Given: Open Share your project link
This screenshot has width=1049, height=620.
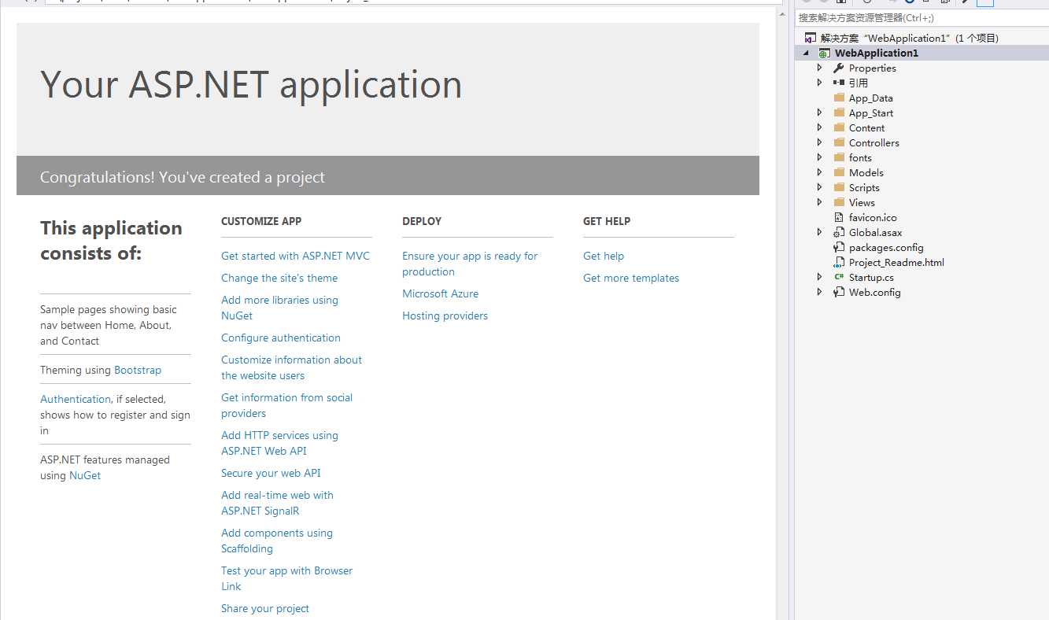Looking at the screenshot, I should tap(265, 608).
